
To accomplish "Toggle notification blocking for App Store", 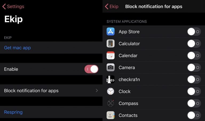I will [194, 32].
